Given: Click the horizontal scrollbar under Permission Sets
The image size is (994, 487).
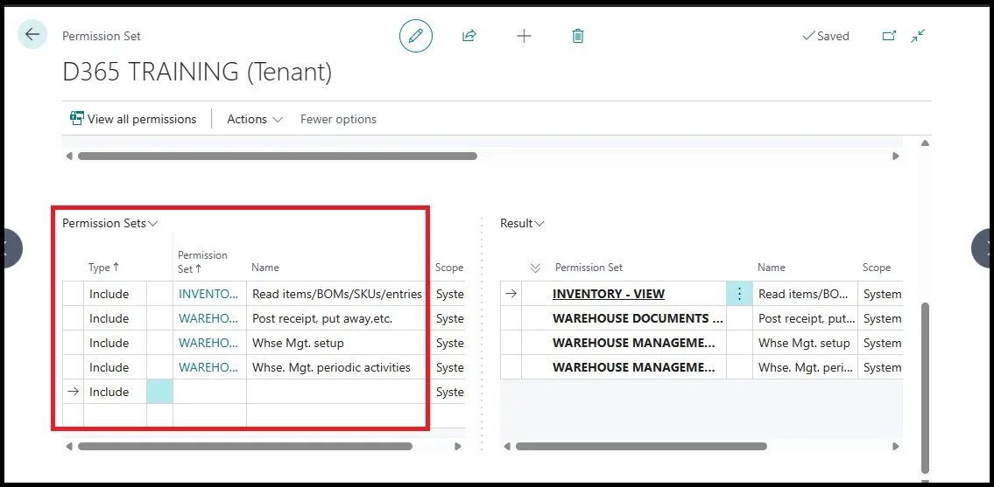Looking at the screenshot, I should (x=244, y=447).
